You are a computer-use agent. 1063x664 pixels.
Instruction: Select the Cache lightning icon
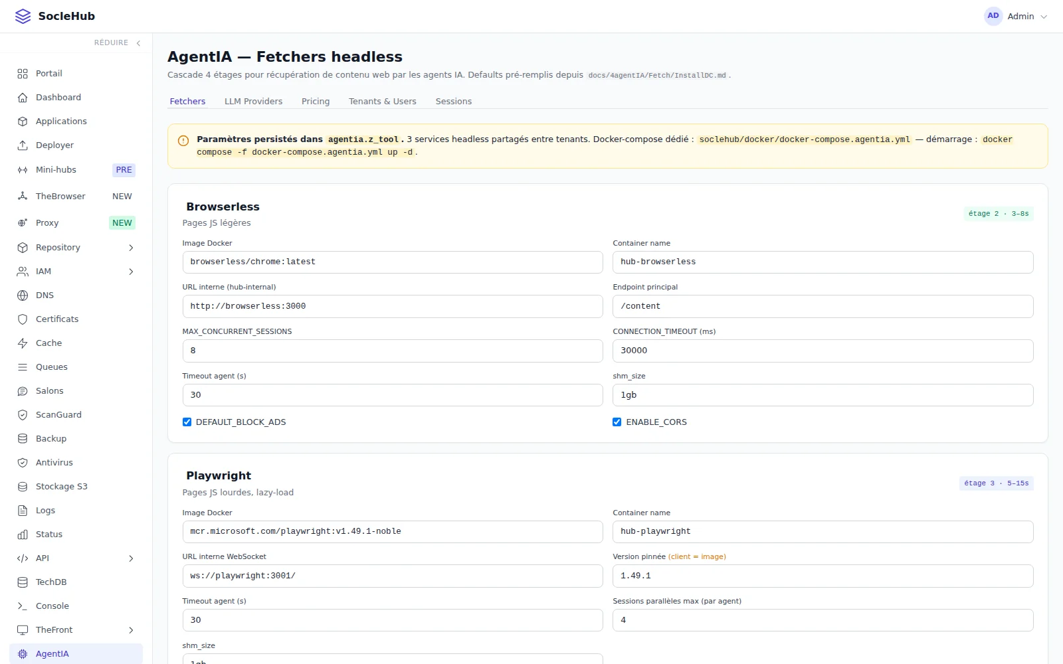coord(23,343)
